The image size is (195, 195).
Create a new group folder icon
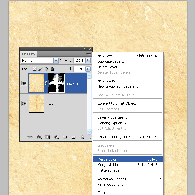pyautogui.click(x=65, y=137)
